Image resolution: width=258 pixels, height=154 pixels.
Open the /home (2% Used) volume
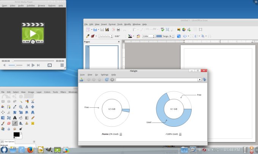click(x=110, y=134)
